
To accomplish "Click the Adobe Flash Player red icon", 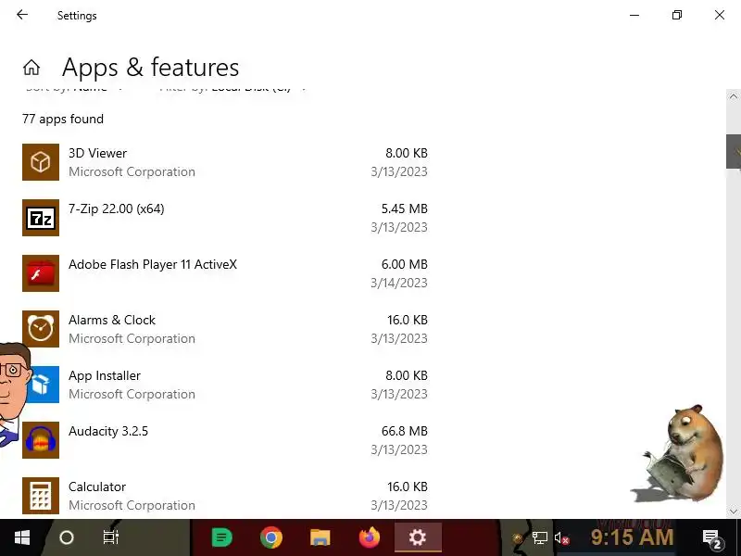I will click(x=41, y=273).
